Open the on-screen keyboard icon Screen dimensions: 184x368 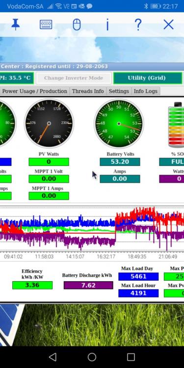point(46,24)
